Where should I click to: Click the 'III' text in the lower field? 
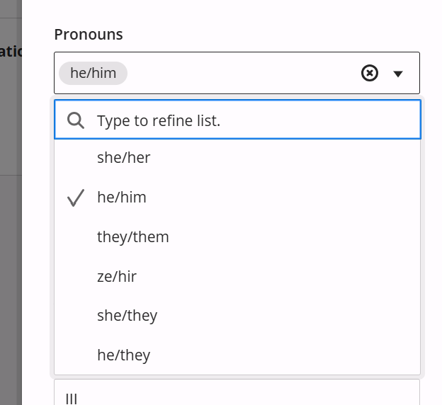(x=72, y=399)
